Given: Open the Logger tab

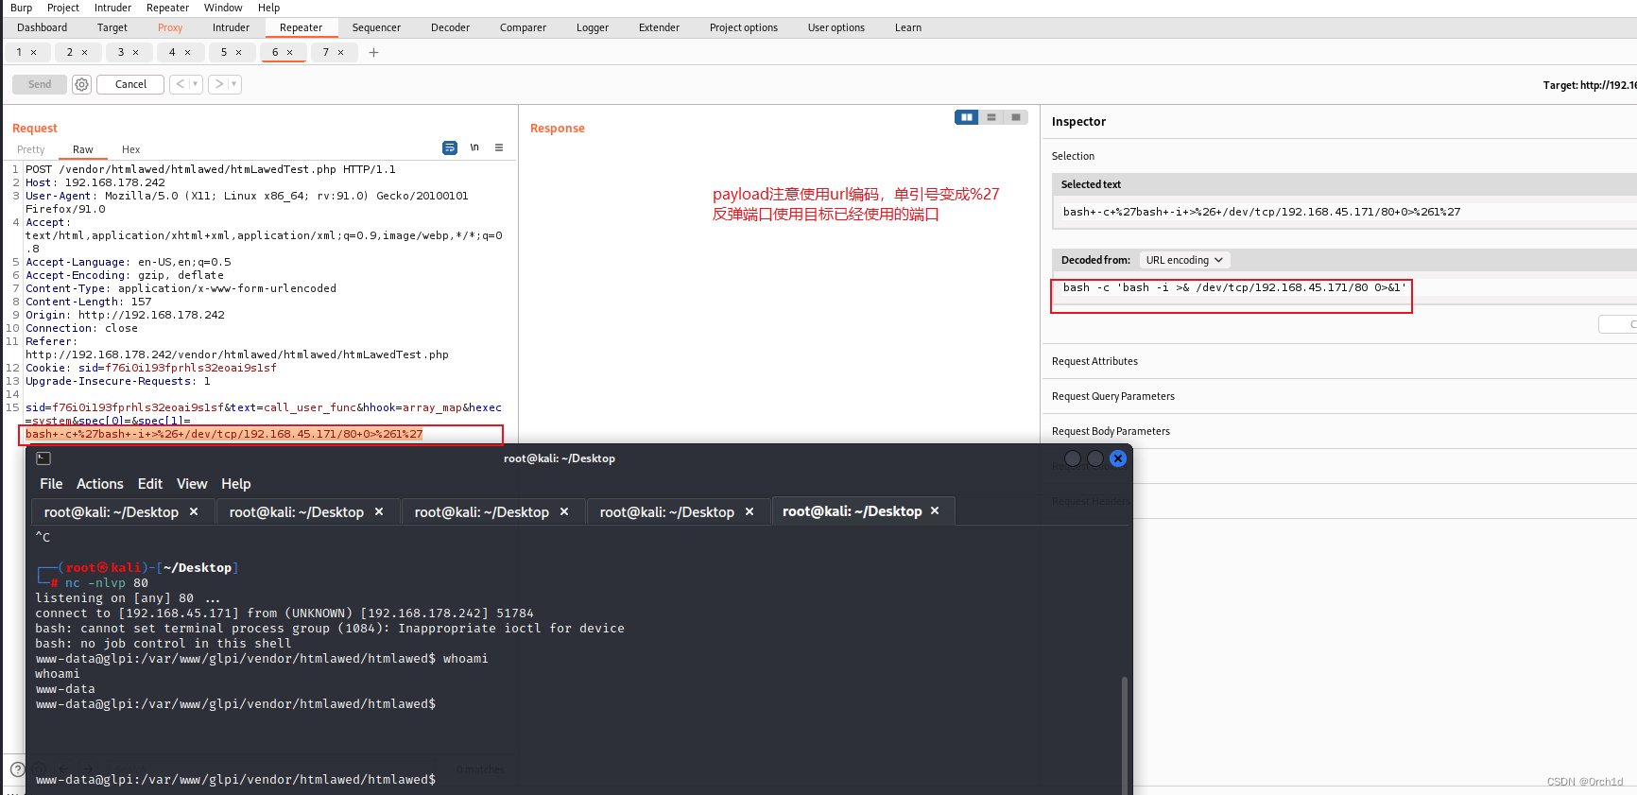Looking at the screenshot, I should pos(593,27).
